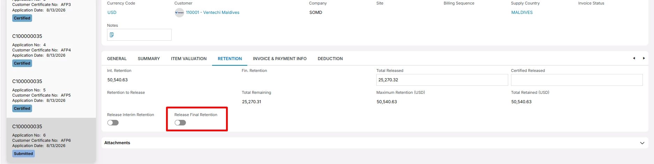This screenshot has width=654, height=164.
Task: Select application AFP4 card
Action: pyautogui.click(x=51, y=50)
